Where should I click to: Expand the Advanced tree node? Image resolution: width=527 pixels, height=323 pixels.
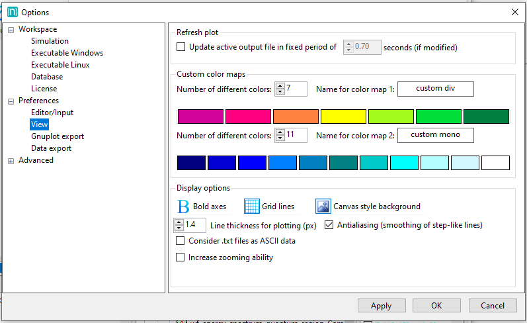click(x=11, y=161)
